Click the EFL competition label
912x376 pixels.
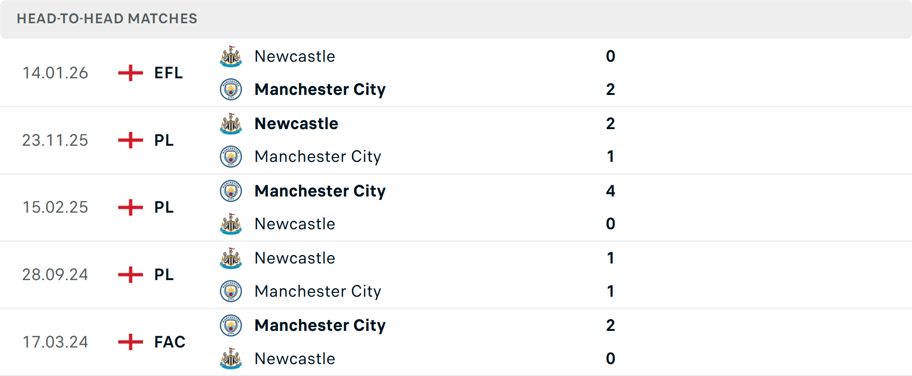pyautogui.click(x=168, y=73)
